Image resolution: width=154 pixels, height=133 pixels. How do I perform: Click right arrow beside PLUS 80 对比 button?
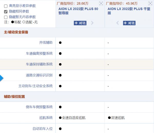[x=92, y=23]
